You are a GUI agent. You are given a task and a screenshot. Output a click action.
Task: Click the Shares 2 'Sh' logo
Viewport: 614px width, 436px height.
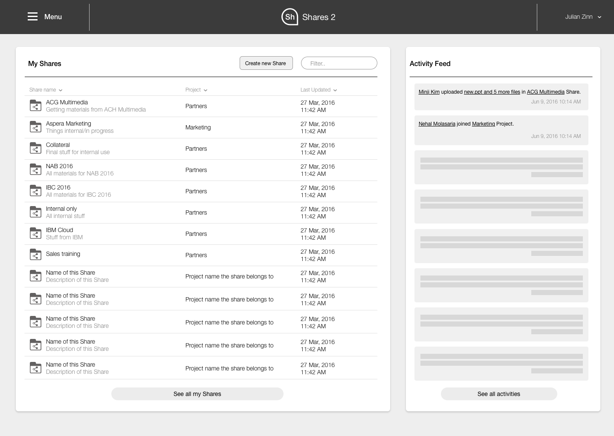(x=290, y=17)
